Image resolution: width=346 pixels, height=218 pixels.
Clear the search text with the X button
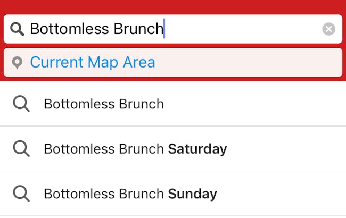pos(328,29)
